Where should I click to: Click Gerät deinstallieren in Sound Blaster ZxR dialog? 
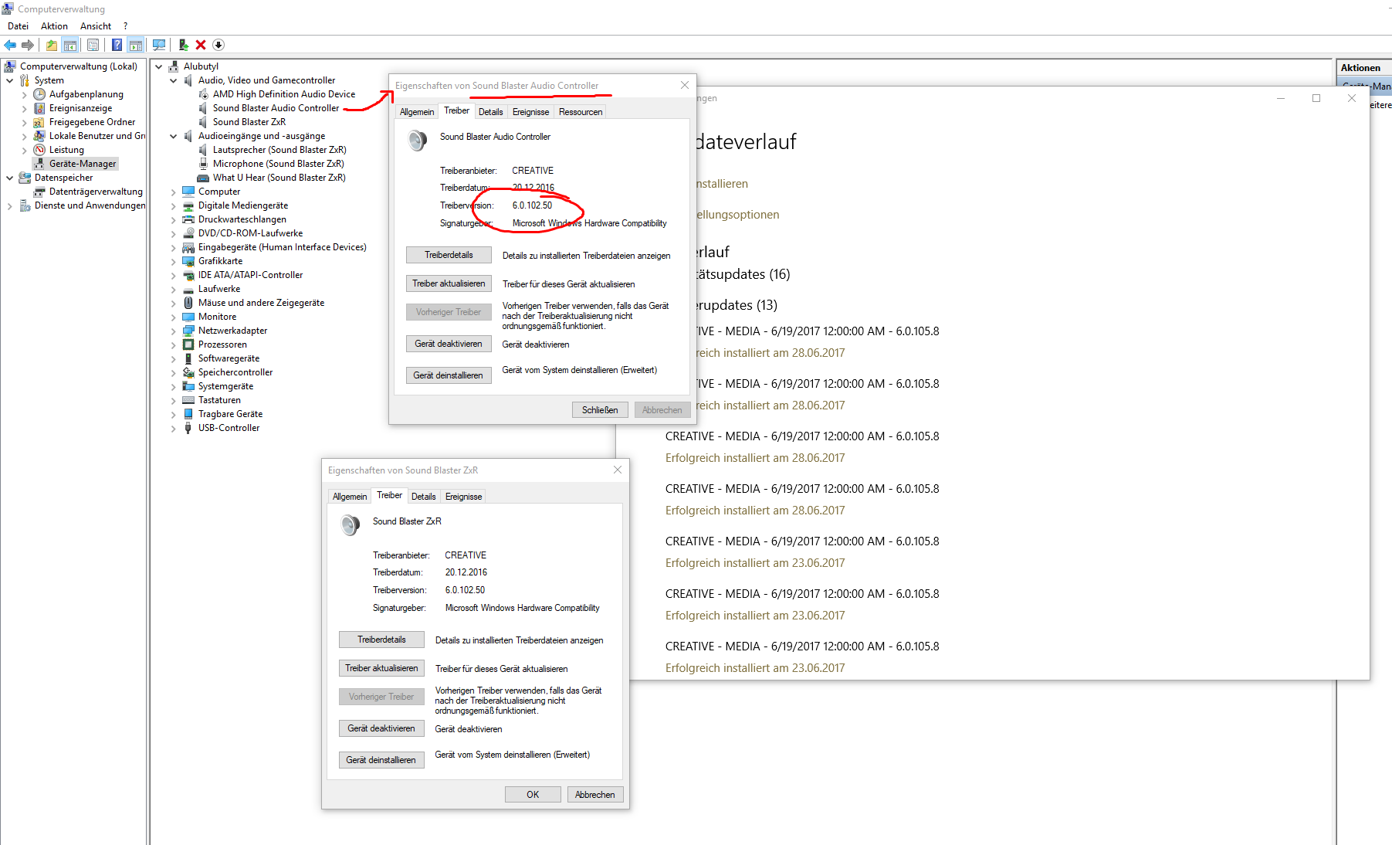381,760
